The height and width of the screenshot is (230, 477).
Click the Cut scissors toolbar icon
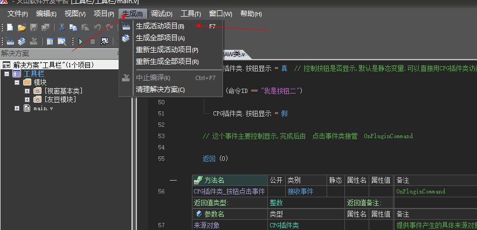(62, 27)
